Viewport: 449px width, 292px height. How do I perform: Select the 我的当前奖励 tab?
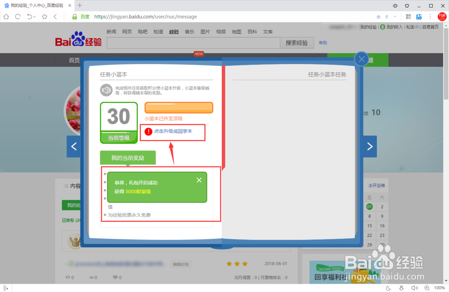click(128, 158)
